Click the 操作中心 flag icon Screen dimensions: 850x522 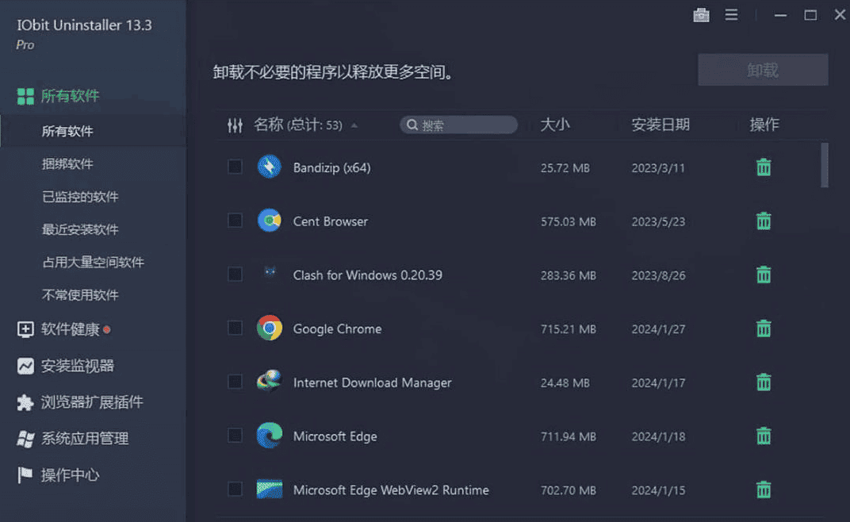[x=25, y=474]
